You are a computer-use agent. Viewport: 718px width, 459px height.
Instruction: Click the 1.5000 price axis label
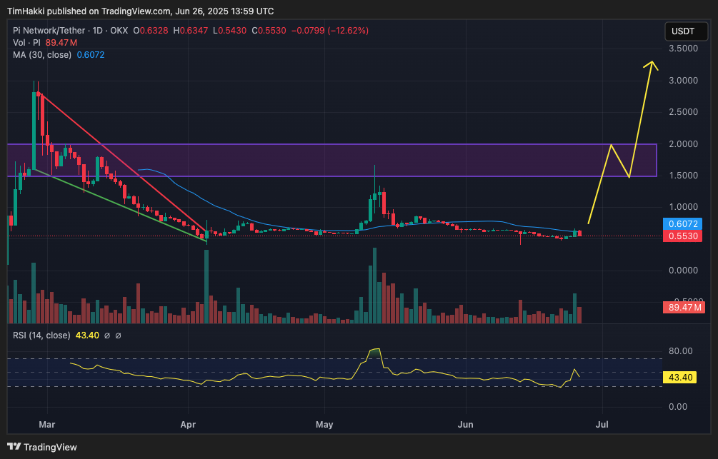(x=683, y=176)
